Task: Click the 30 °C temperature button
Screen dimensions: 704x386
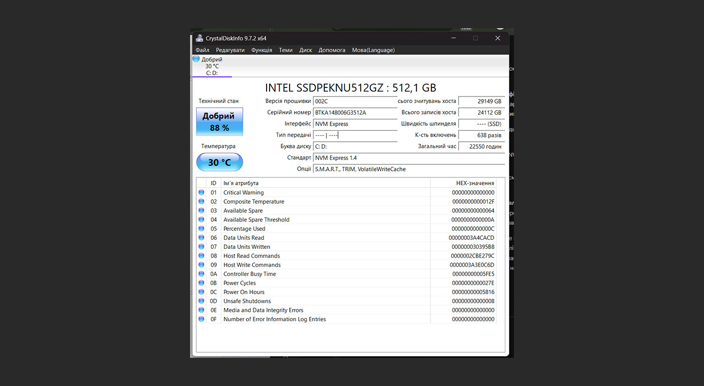Action: point(219,162)
